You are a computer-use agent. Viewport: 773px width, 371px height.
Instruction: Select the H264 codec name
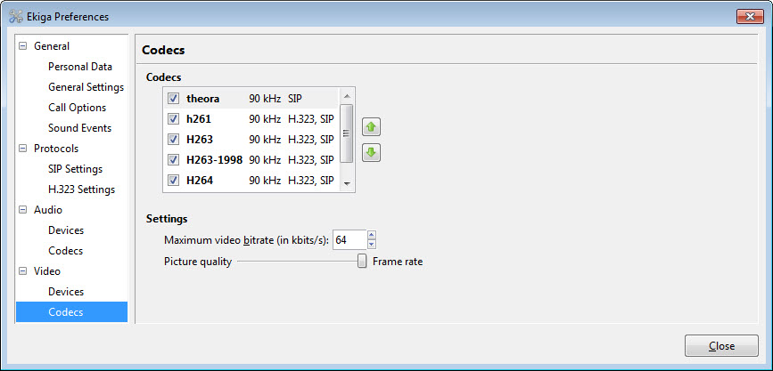(200, 180)
